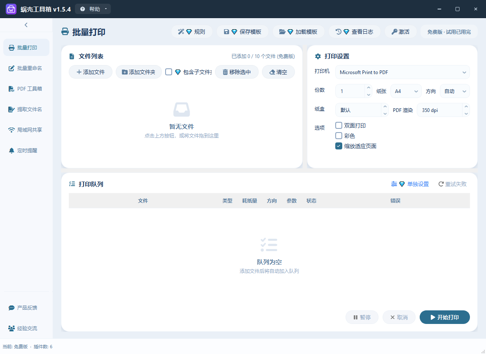Click 开始打印 start printing button

click(445, 317)
